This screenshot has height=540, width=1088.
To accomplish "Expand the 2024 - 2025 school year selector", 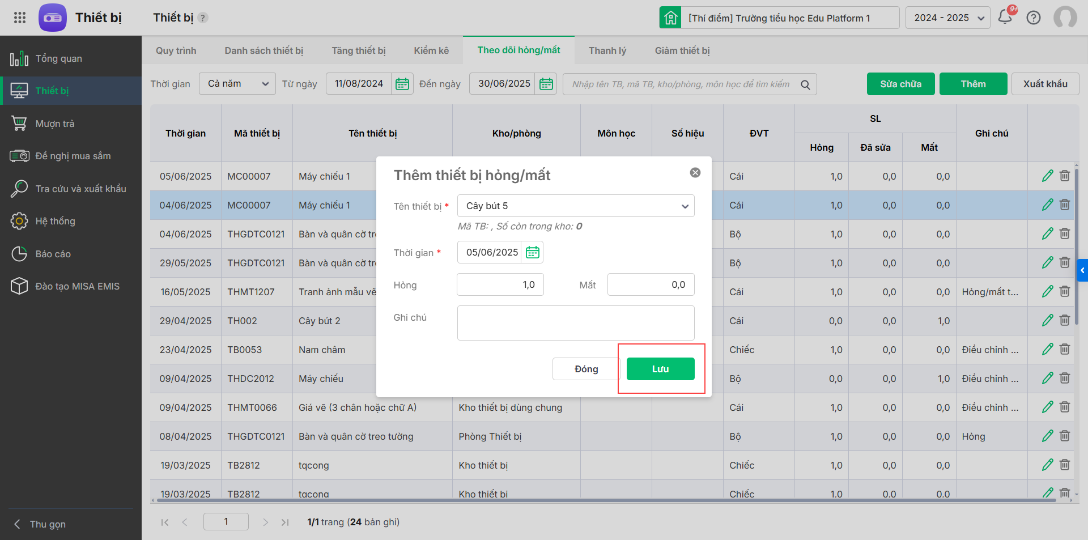I will coord(947,18).
